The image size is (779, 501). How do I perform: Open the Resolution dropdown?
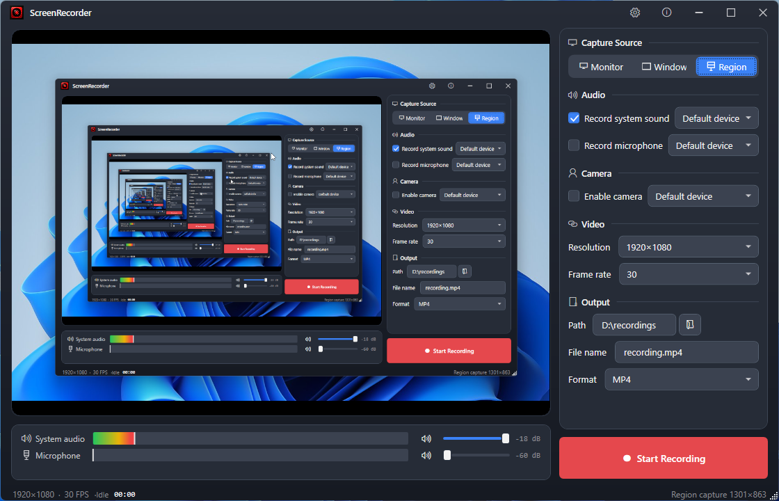pyautogui.click(x=689, y=247)
